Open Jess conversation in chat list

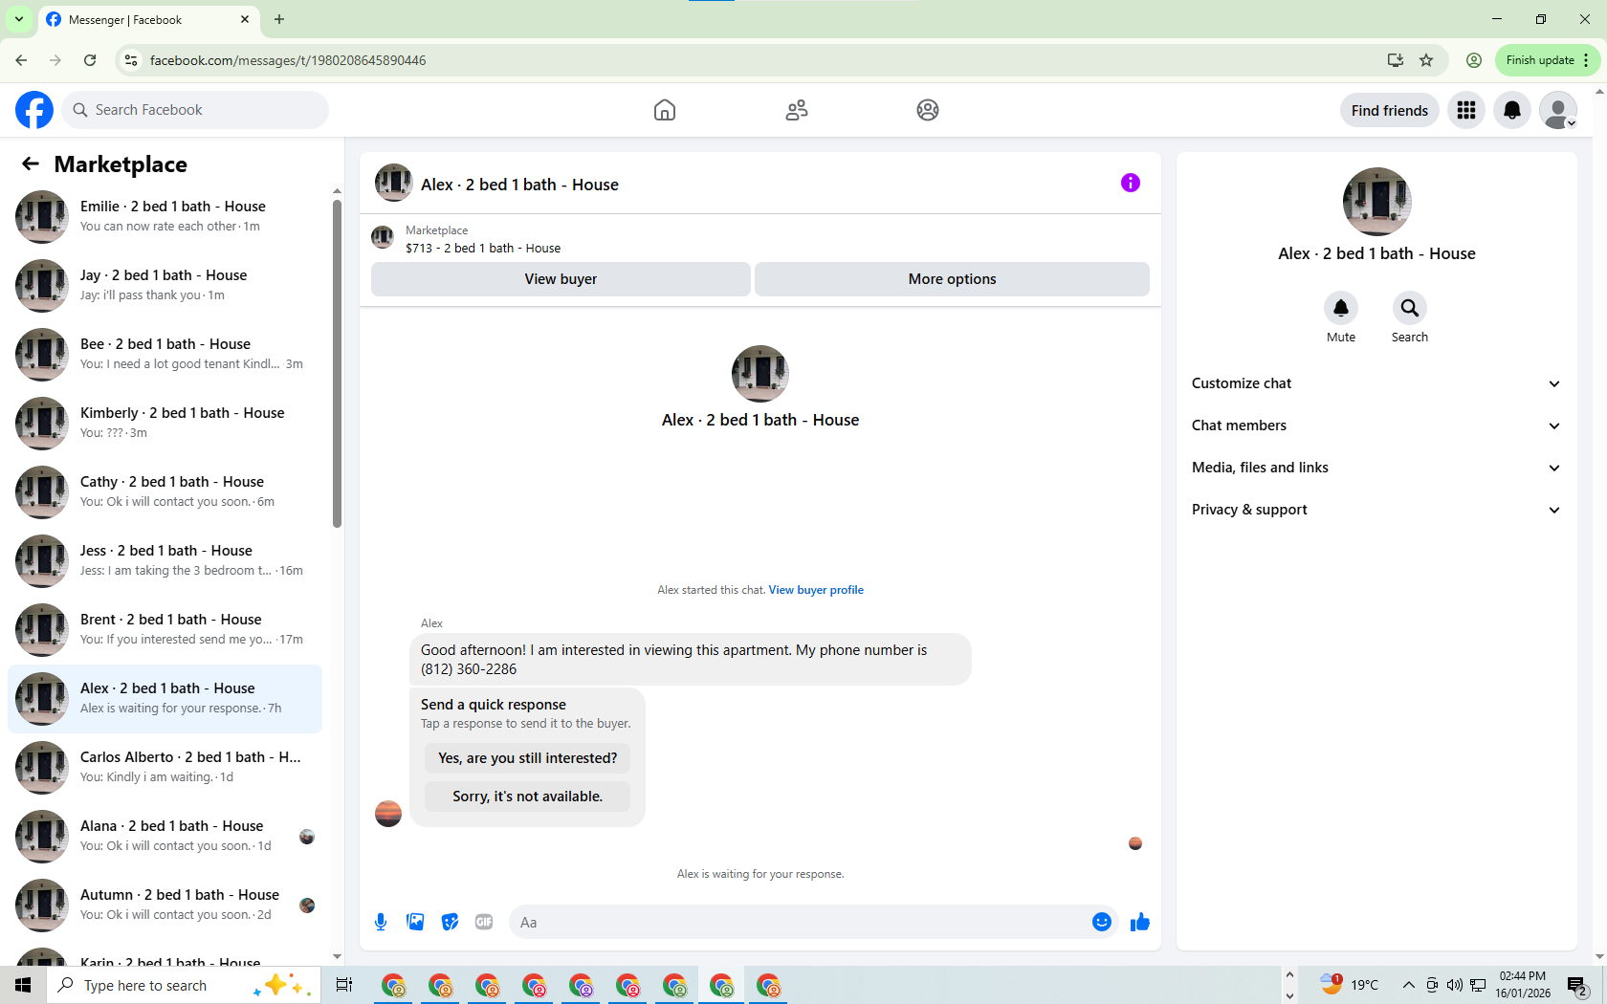coord(165,561)
